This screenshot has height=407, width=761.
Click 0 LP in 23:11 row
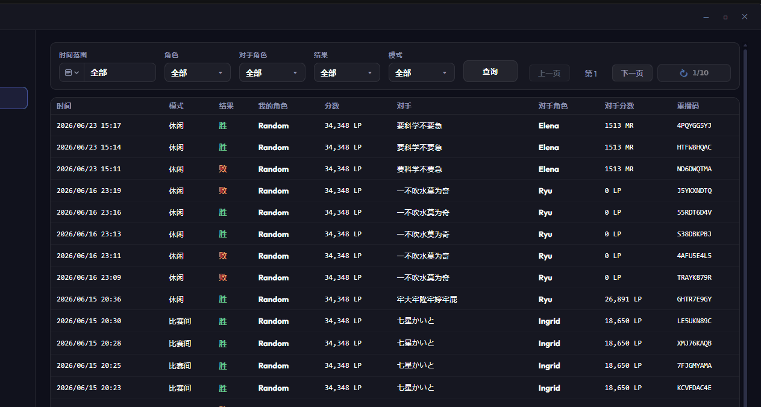point(613,256)
